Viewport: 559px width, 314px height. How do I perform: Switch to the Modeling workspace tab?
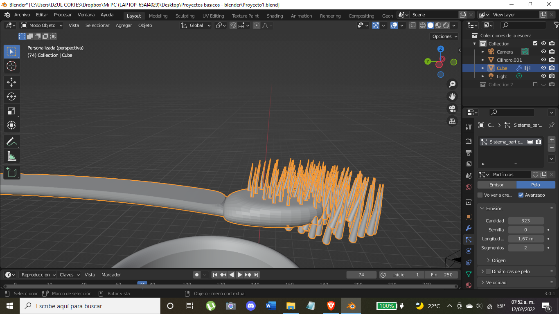tap(158, 16)
